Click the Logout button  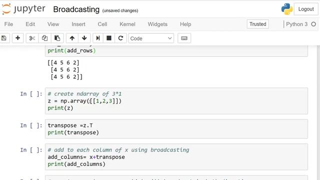tap(306, 9)
